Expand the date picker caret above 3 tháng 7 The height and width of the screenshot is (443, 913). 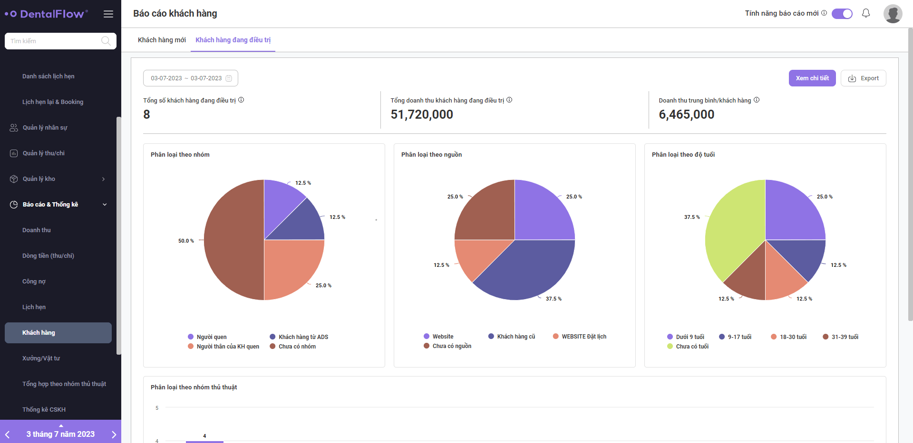61,425
